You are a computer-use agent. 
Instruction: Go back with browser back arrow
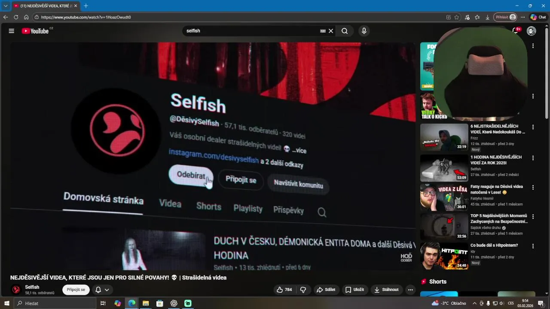pyautogui.click(x=6, y=17)
